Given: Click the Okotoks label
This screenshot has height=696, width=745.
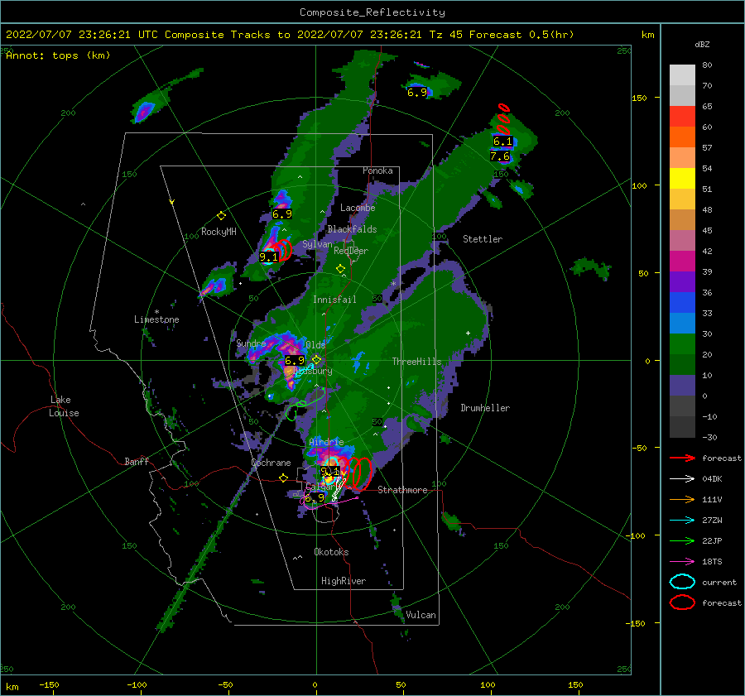Looking at the screenshot, I should pyautogui.click(x=331, y=552).
